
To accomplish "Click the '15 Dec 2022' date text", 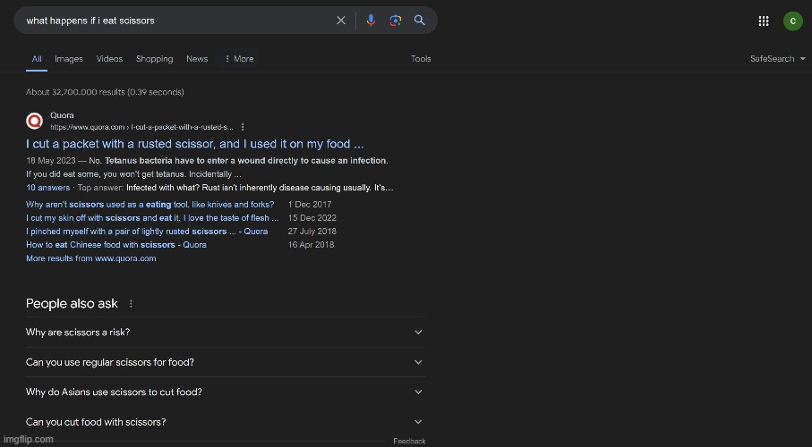I will 312,218.
